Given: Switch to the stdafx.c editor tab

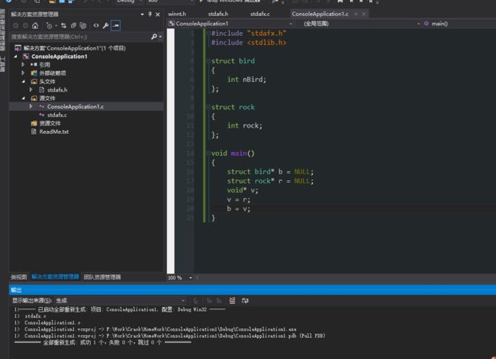Looking at the screenshot, I should pos(260,14).
